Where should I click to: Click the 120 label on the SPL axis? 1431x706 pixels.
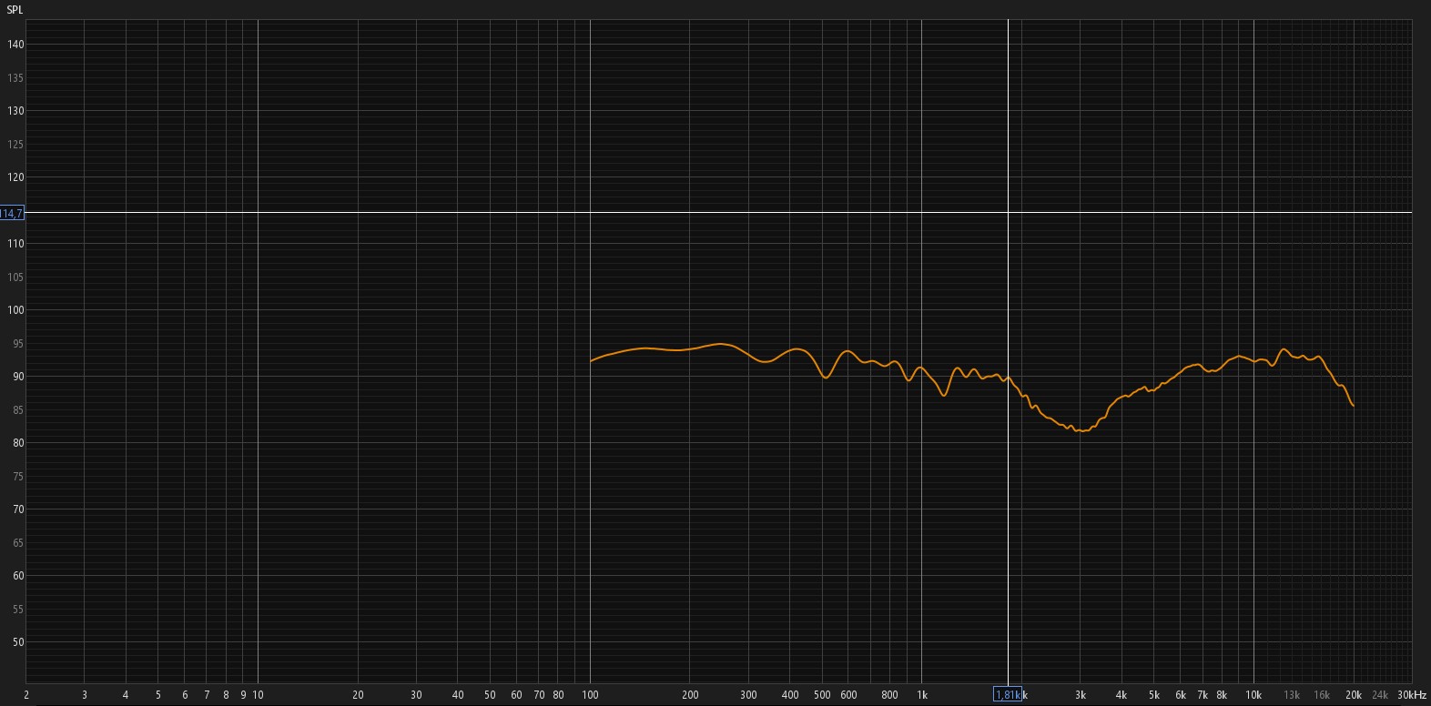point(16,177)
